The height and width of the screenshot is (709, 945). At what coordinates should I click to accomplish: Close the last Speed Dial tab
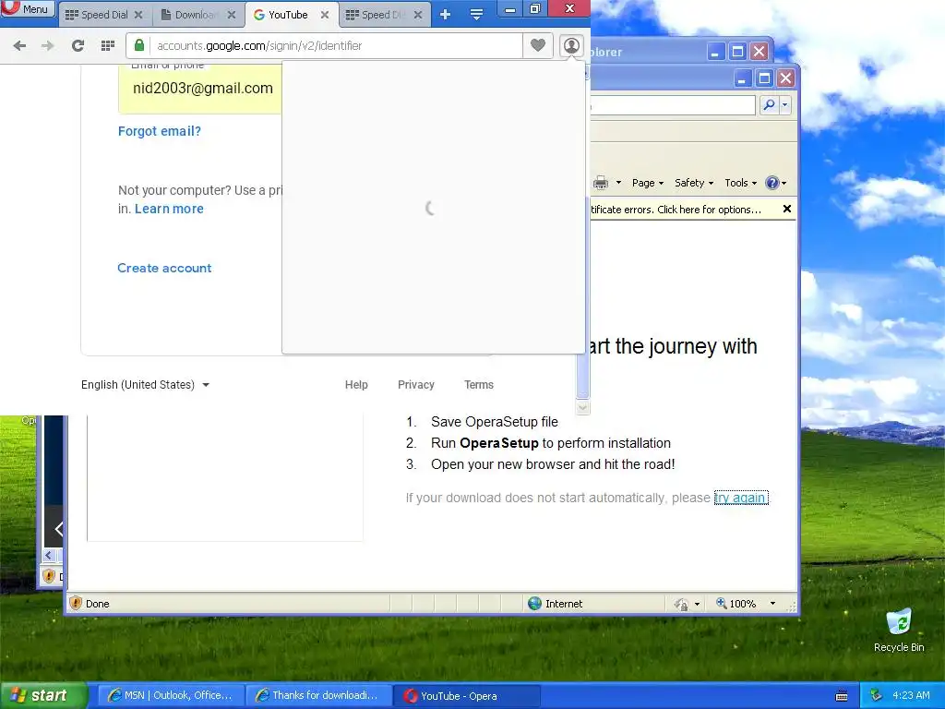418,15
